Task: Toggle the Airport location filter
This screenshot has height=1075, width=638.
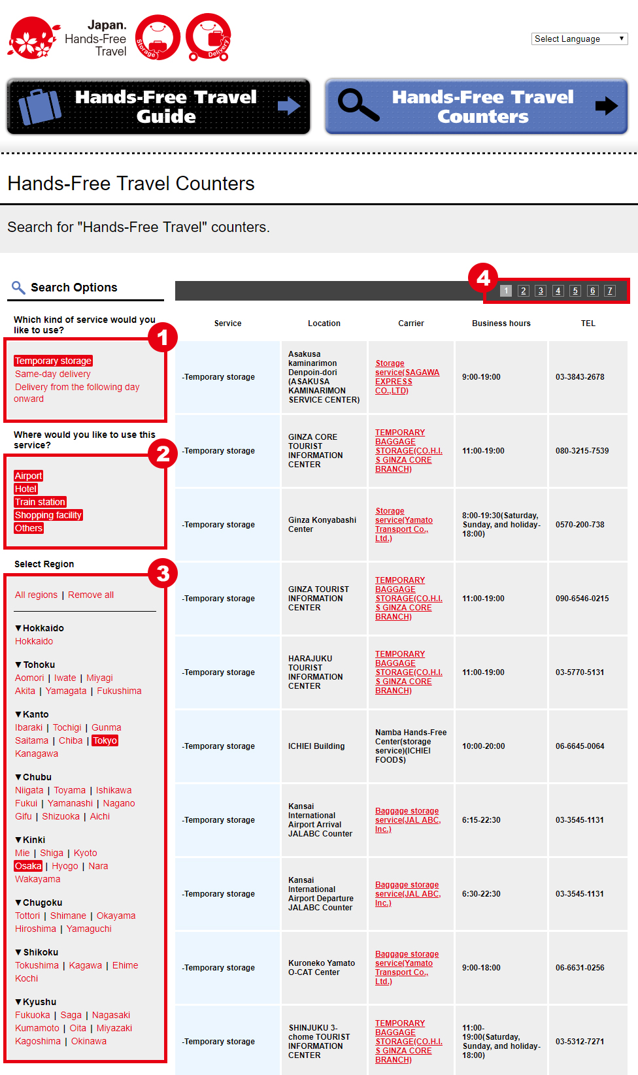Action: [x=29, y=476]
